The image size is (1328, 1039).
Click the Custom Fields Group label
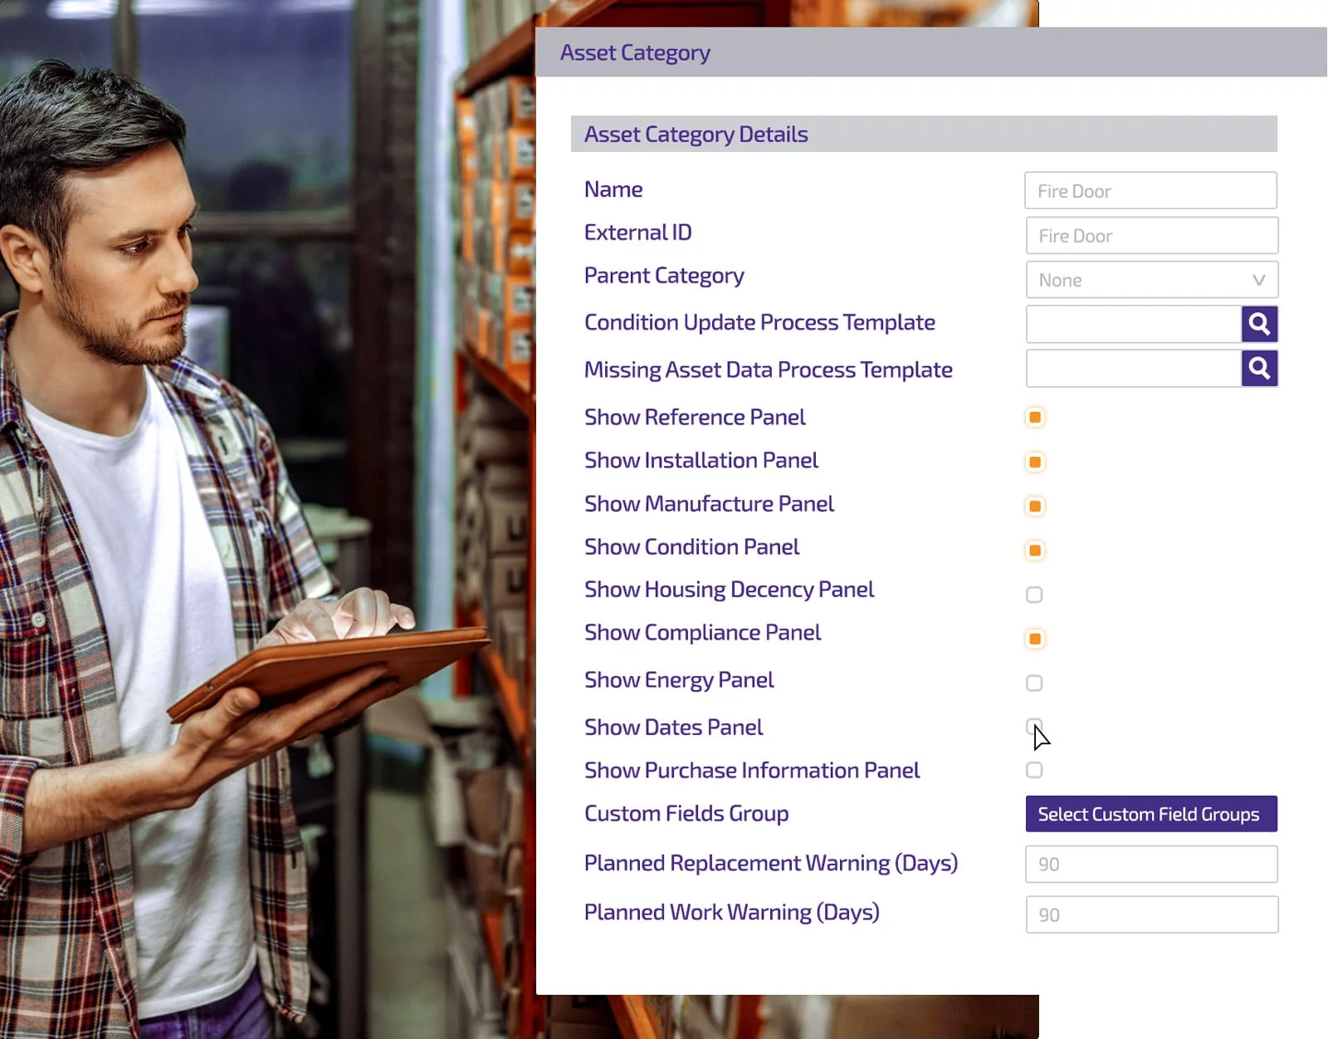686,813
